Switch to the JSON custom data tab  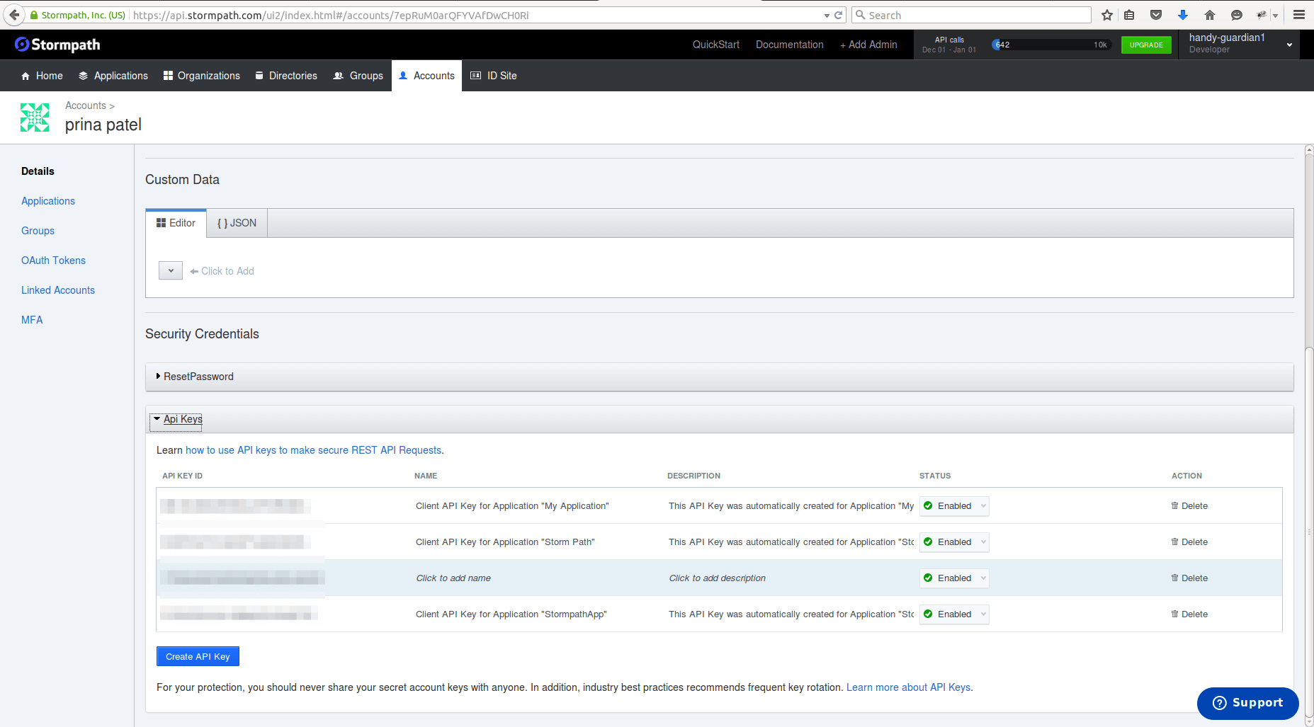[x=237, y=223]
